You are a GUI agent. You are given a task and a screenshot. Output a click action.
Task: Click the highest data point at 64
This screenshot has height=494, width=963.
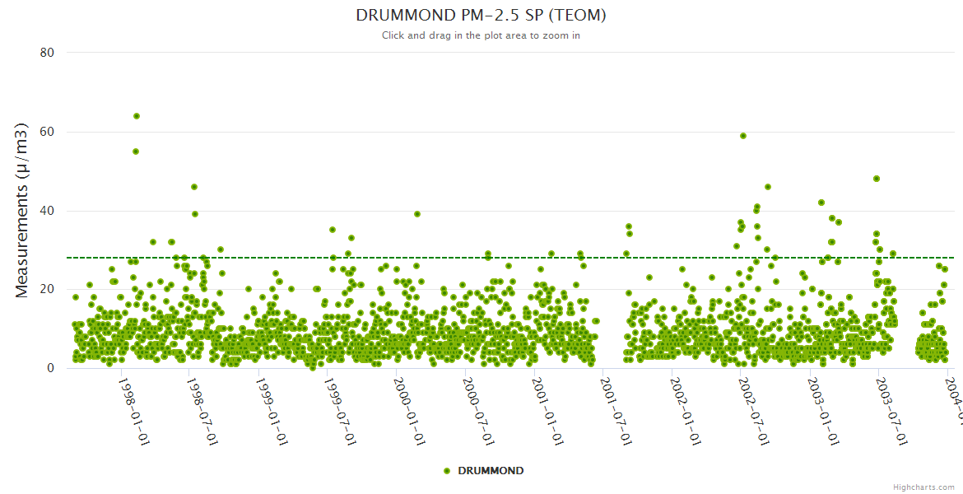pos(137,116)
